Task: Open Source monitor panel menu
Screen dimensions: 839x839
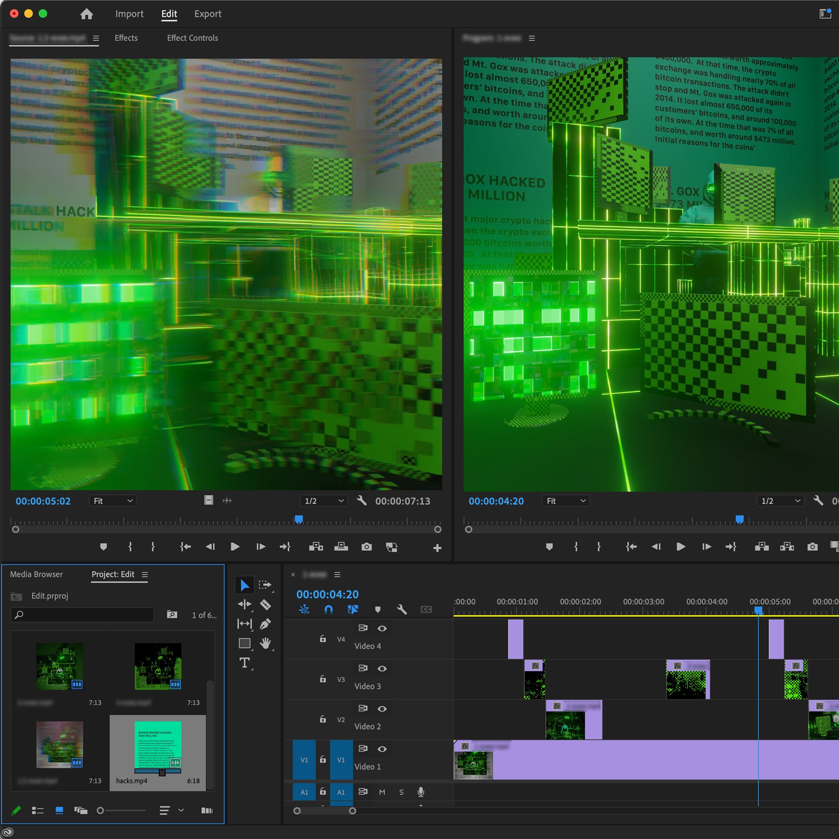Action: point(96,38)
